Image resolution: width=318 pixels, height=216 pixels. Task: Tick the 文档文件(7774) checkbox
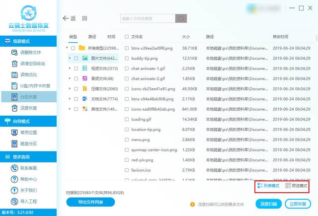pyautogui.click(x=76, y=99)
